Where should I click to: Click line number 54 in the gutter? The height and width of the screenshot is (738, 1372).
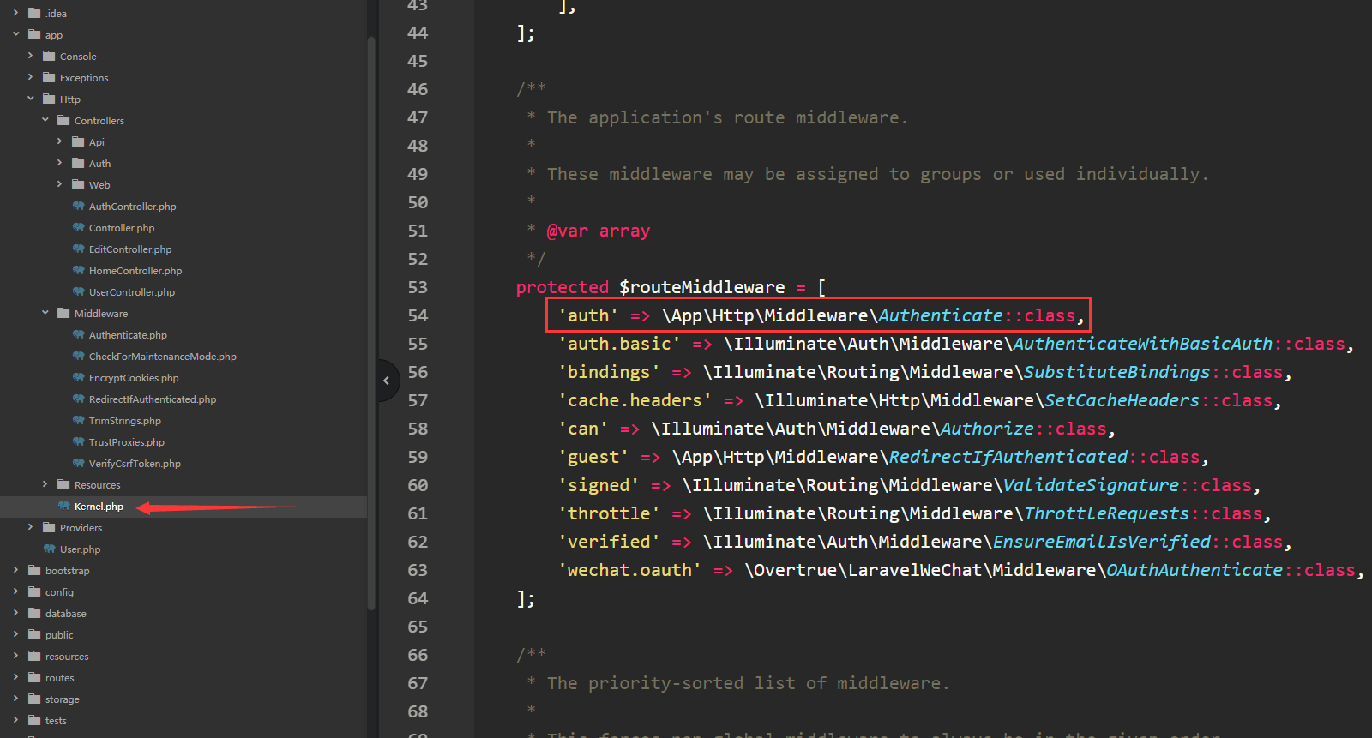(418, 315)
